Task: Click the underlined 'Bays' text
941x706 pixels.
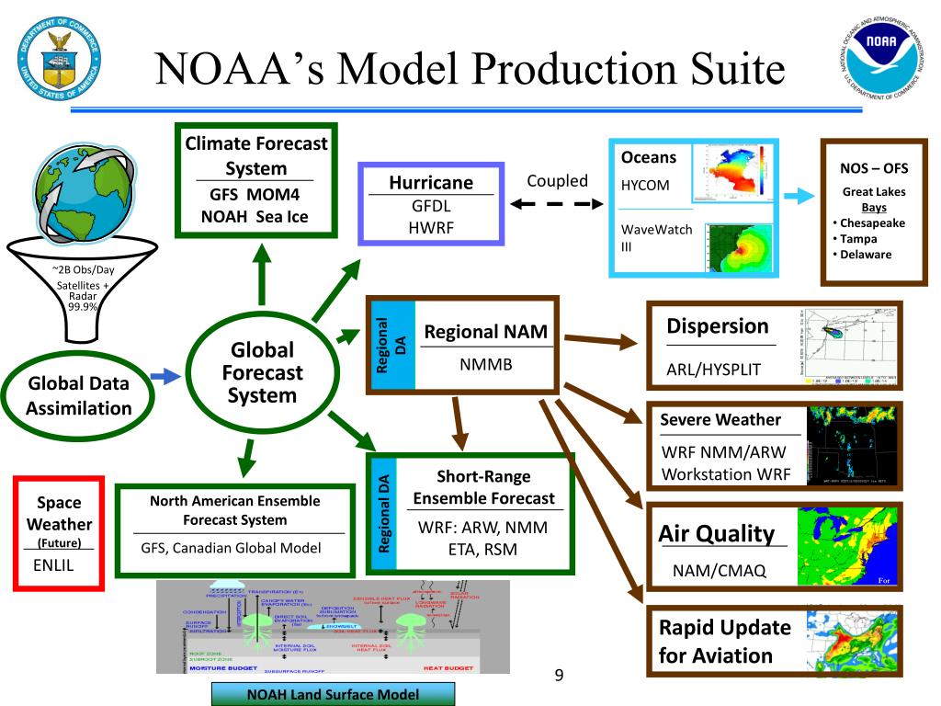Action: 874,208
